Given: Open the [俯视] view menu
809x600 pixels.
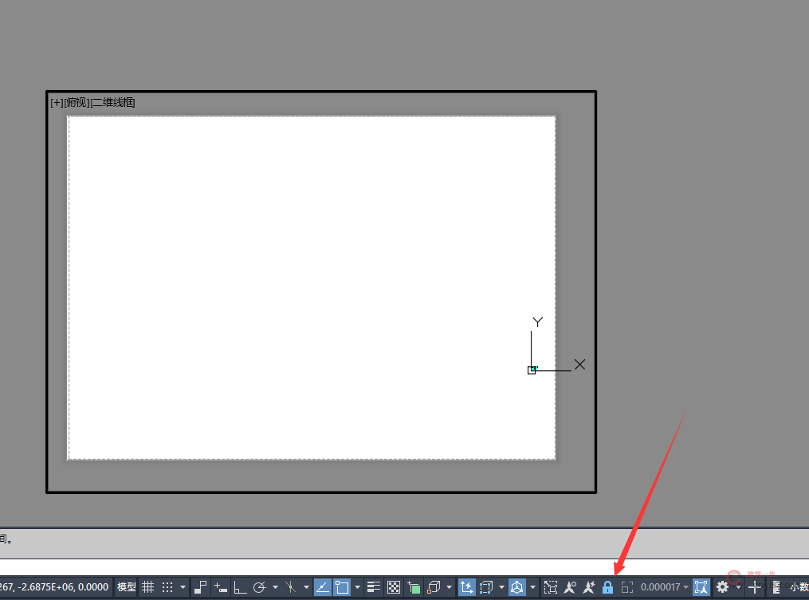Looking at the screenshot, I should [77, 102].
